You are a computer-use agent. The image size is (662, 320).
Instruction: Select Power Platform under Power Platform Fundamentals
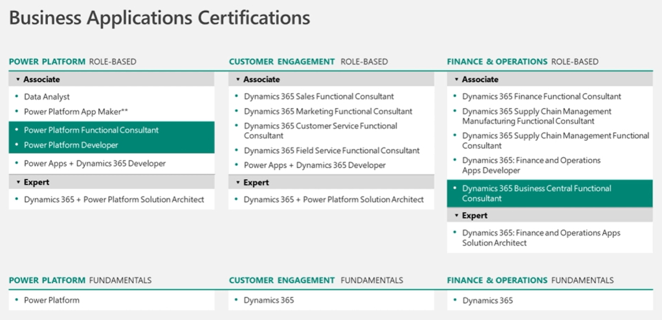(x=52, y=300)
